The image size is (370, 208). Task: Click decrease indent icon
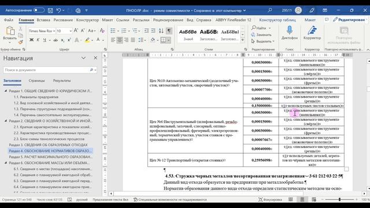point(146,31)
